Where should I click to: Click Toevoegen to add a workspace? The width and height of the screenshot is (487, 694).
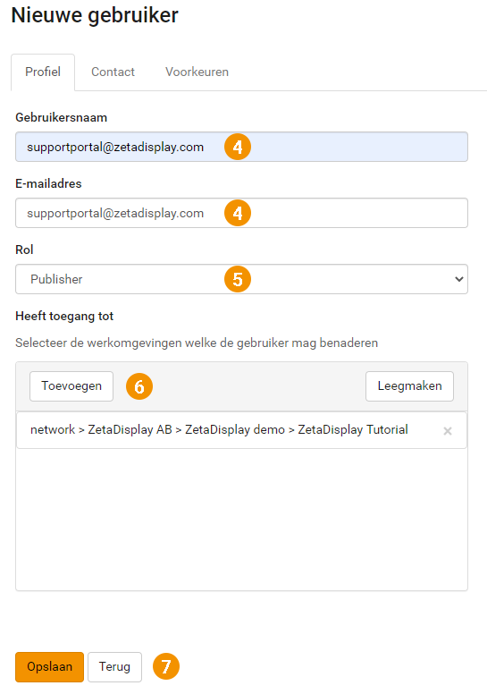tap(71, 386)
